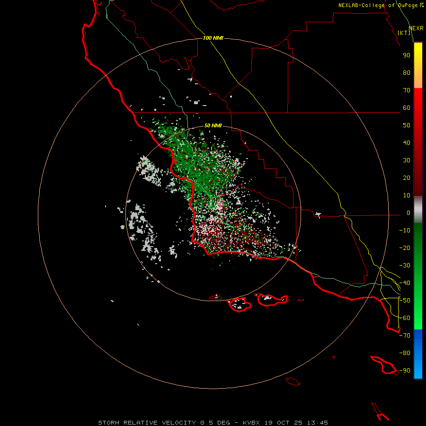Select the 70 value on velocity scale
The width and height of the screenshot is (426, 426).
click(407, 90)
